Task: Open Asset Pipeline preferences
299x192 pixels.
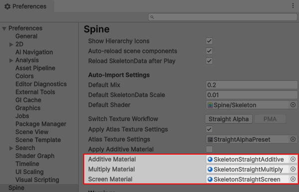Action: (x=35, y=68)
